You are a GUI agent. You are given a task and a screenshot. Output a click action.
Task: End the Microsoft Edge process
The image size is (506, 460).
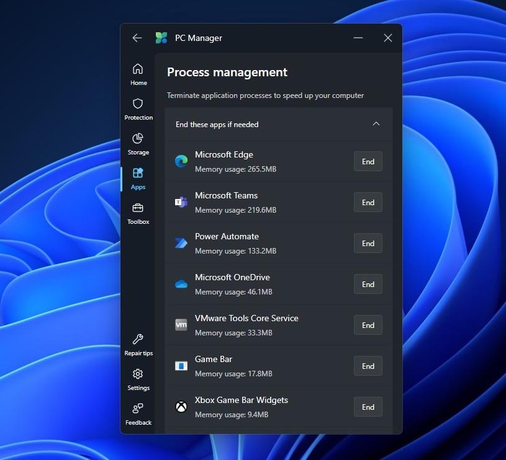click(368, 161)
